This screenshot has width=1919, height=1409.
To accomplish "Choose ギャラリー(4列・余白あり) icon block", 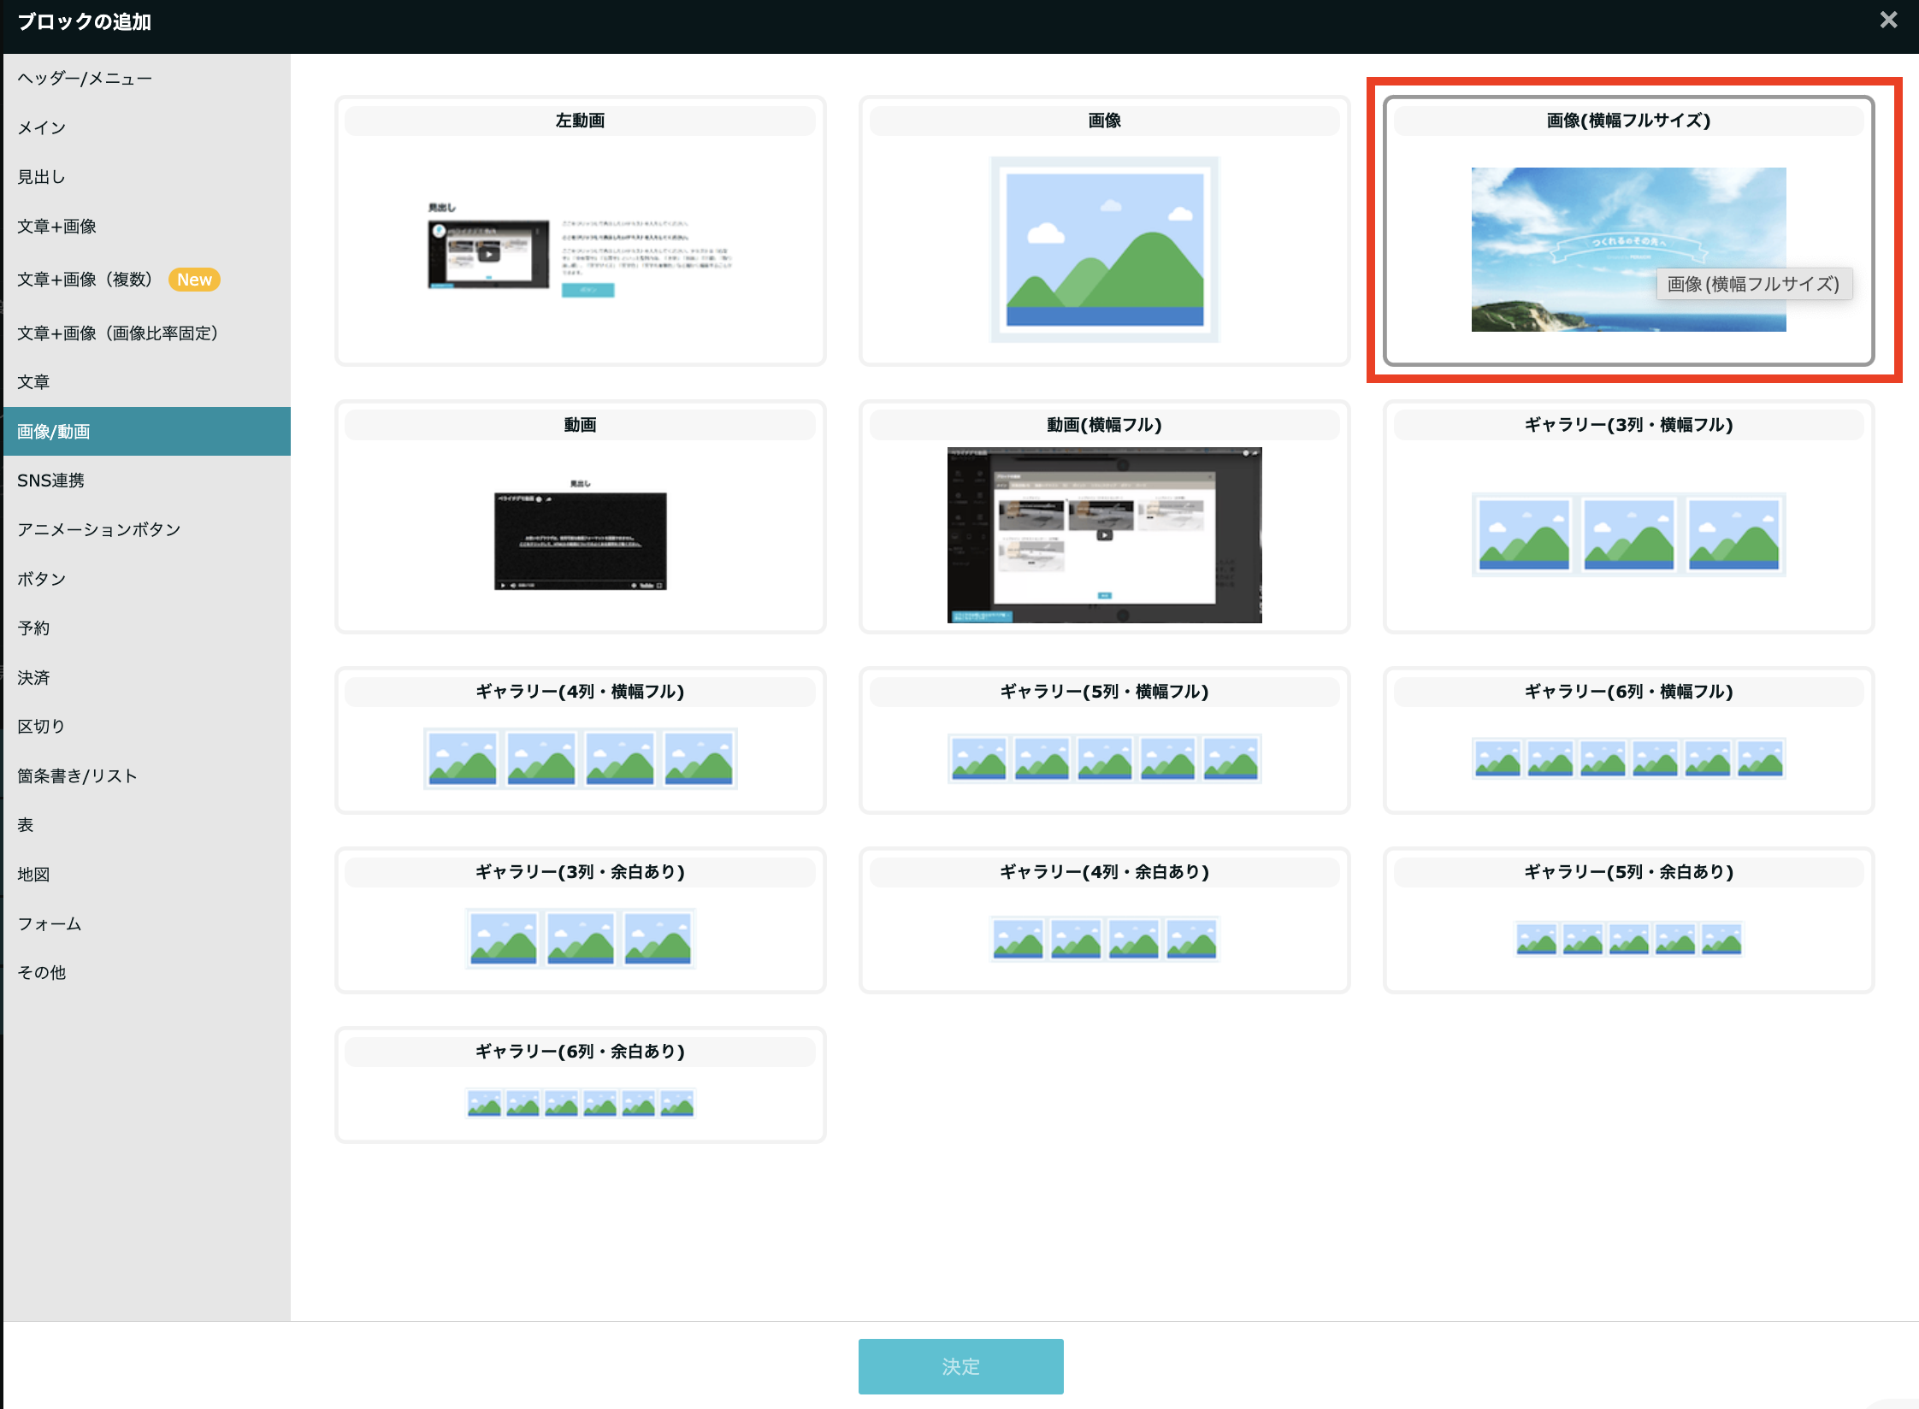I will [1104, 938].
